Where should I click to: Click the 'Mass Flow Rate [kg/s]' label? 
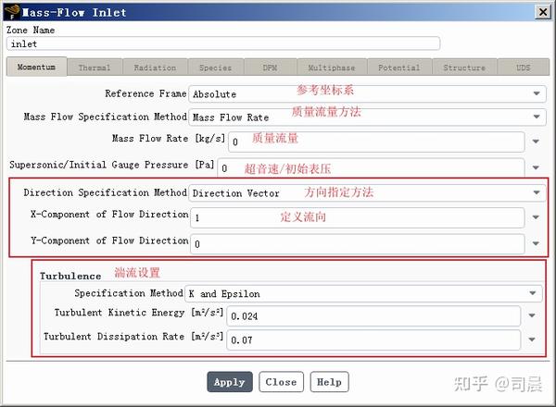pos(169,138)
